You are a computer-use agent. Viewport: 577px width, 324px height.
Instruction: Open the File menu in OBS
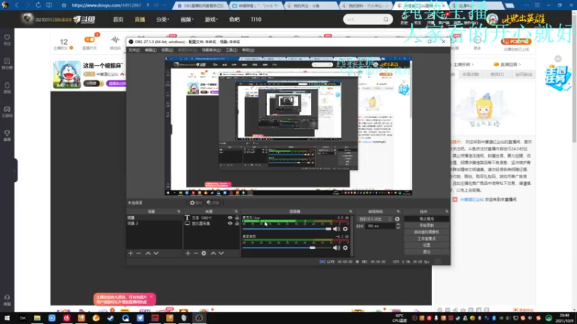tap(134, 50)
